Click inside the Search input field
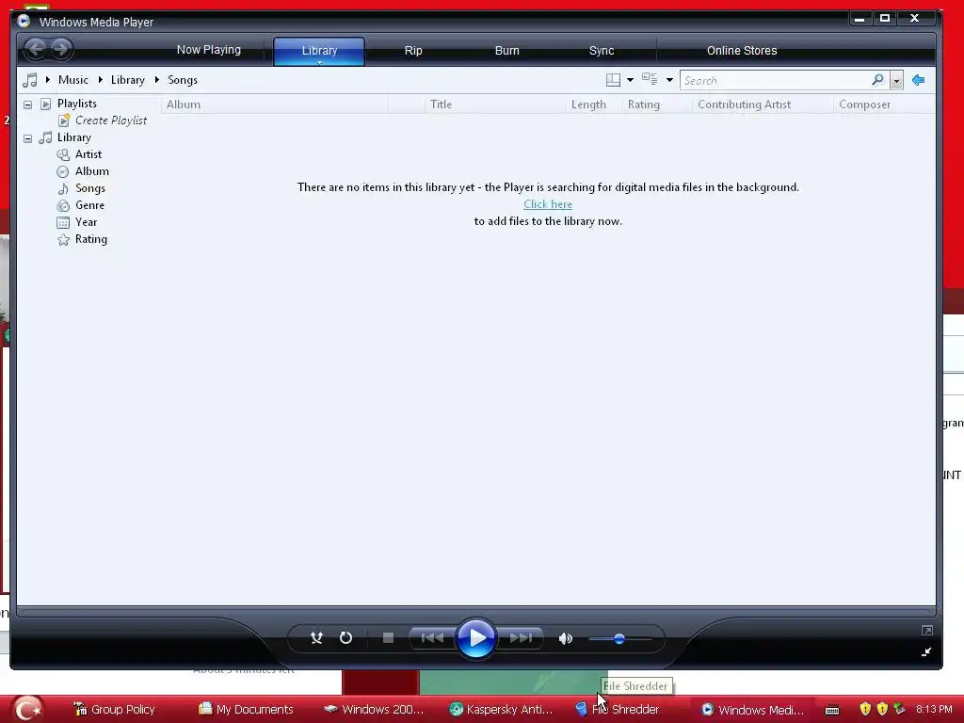 [x=776, y=81]
